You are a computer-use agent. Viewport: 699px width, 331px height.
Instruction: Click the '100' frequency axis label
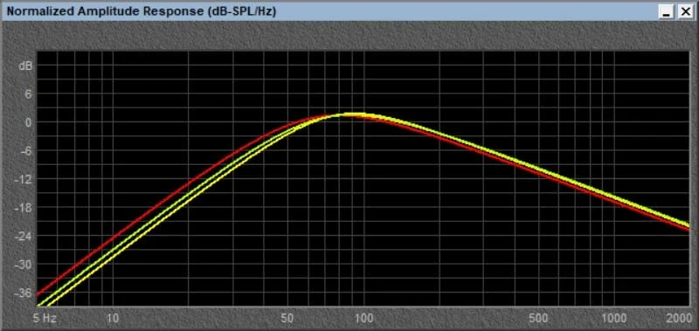click(364, 318)
